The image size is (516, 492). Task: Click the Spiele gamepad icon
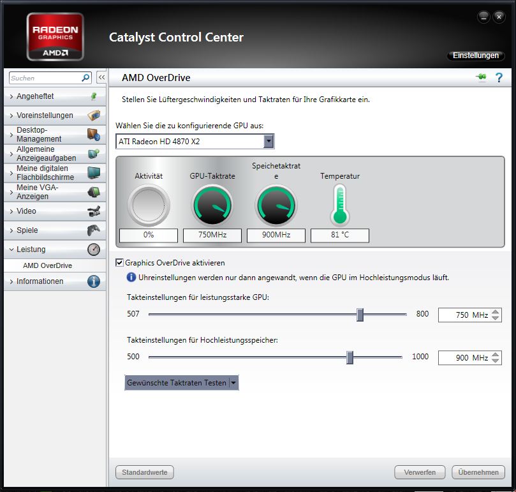point(94,230)
